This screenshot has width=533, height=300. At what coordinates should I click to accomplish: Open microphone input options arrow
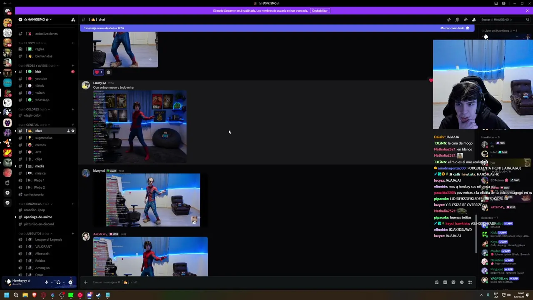click(x=52, y=282)
